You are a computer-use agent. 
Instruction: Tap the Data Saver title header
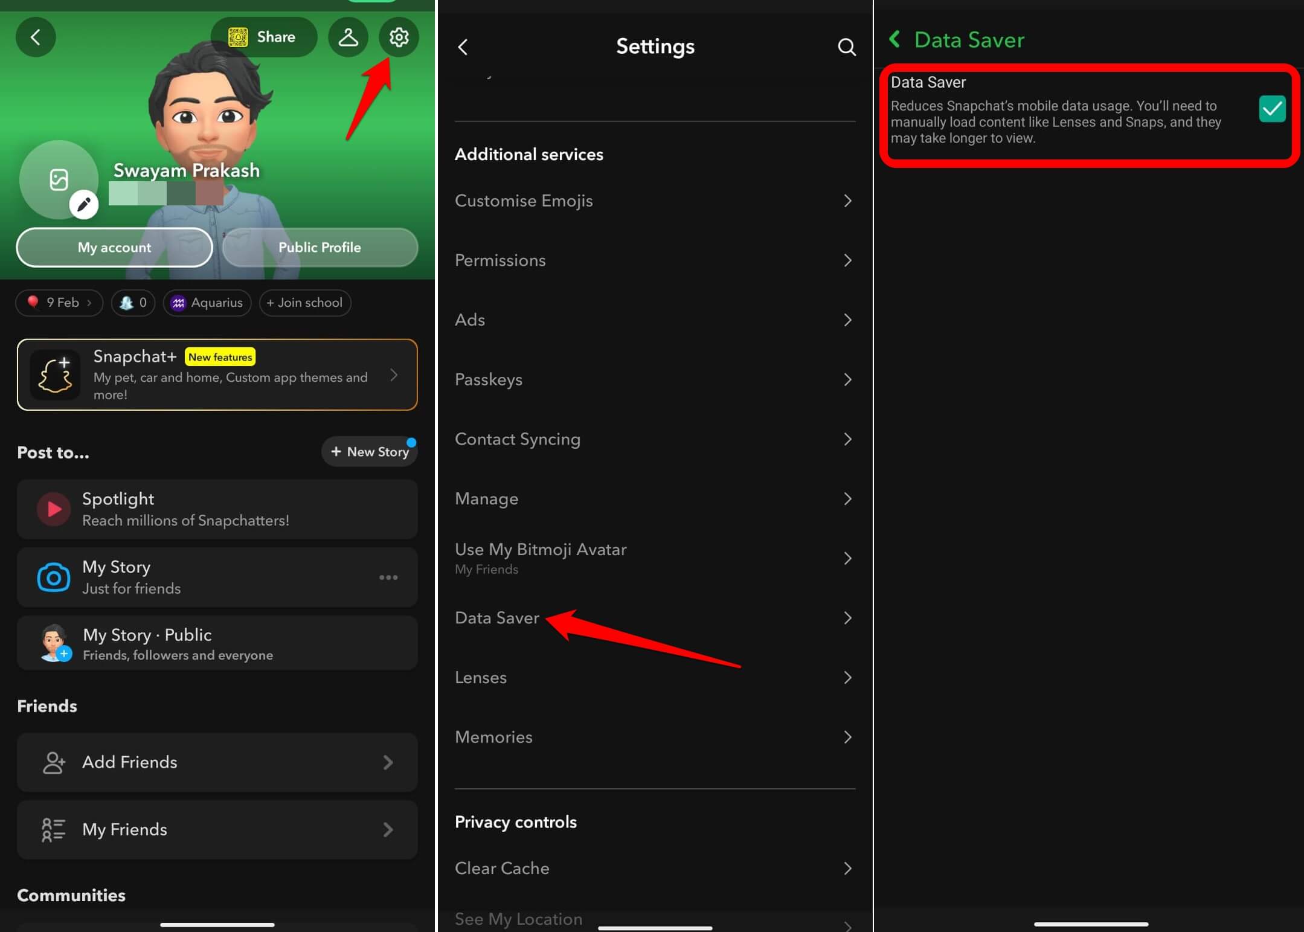tap(969, 40)
